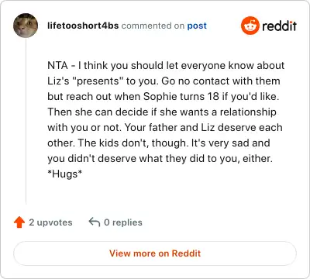
Task: Click the "commented on" text
Action: click(153, 26)
